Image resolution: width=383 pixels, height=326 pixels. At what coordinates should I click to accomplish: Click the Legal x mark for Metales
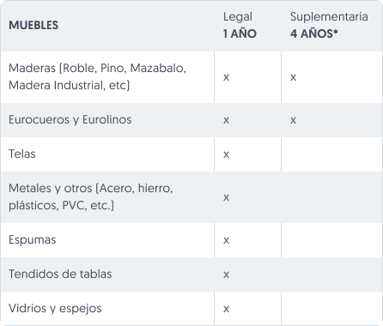pos(226,197)
